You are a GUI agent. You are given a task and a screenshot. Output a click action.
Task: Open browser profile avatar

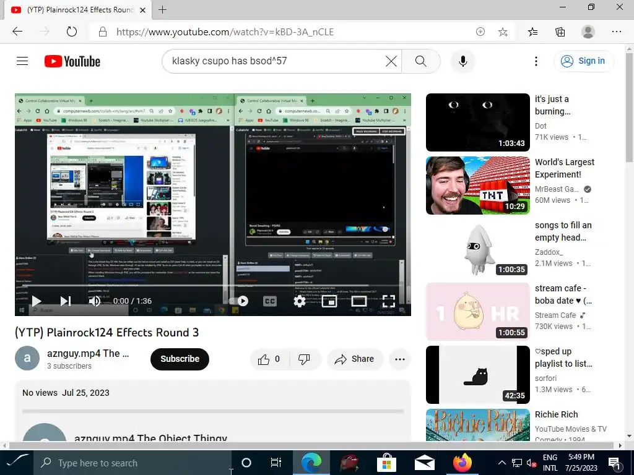click(588, 32)
